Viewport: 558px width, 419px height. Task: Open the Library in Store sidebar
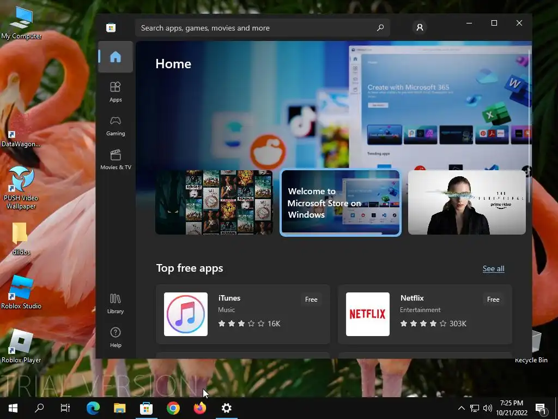(116, 303)
